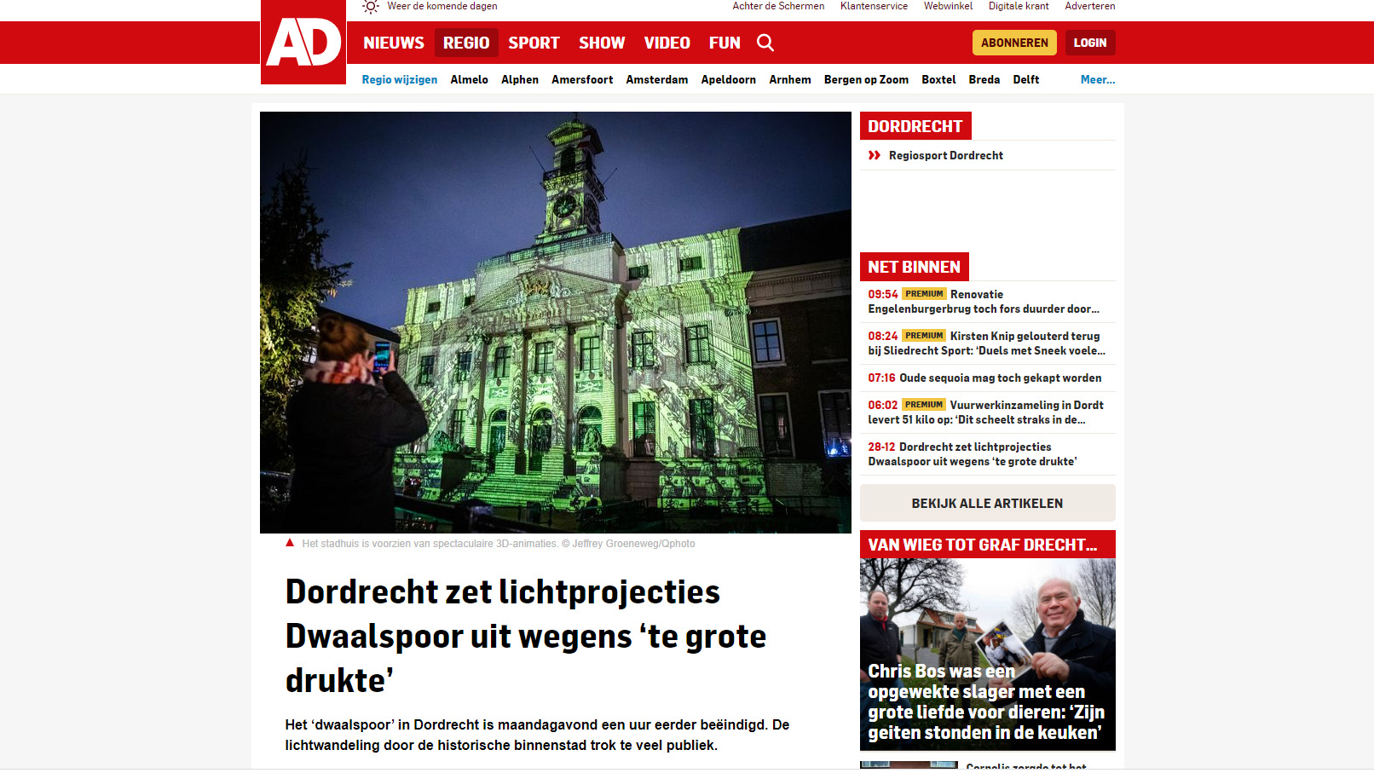
Task: Expand Meer... regions list
Action: tap(1098, 79)
